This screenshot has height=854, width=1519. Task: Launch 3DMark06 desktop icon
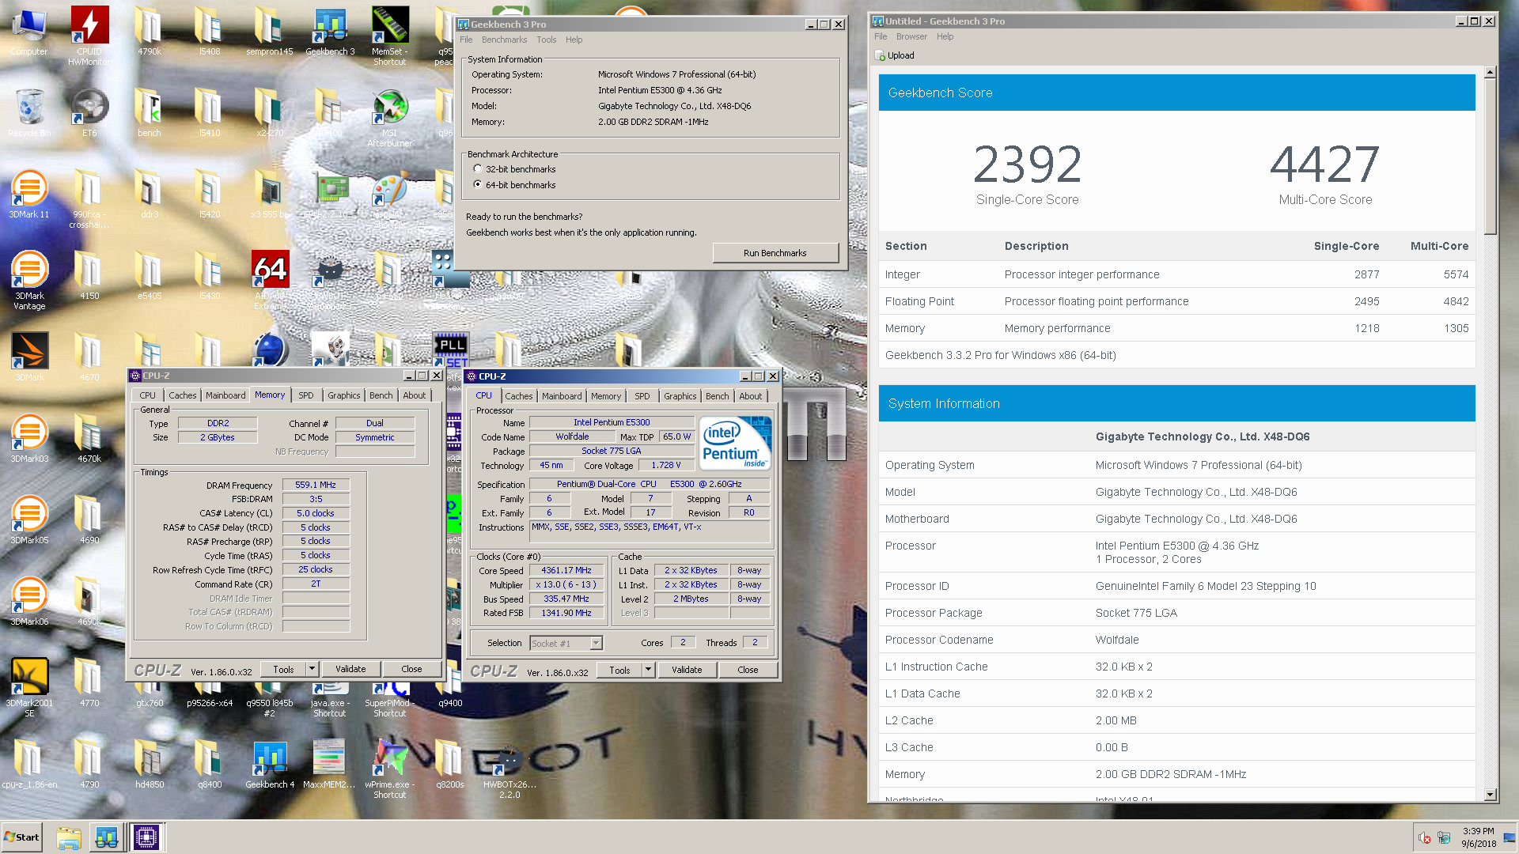pos(29,602)
